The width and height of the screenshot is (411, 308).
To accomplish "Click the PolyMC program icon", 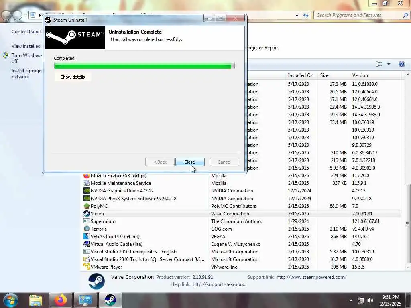I will coord(87,206).
